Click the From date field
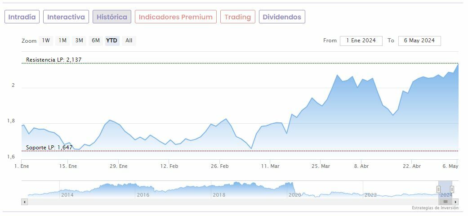The height and width of the screenshot is (216, 468). coord(361,40)
